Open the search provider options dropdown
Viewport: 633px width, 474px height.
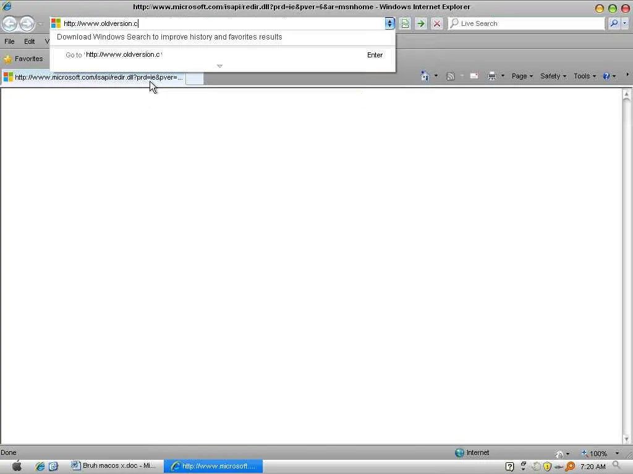point(624,23)
